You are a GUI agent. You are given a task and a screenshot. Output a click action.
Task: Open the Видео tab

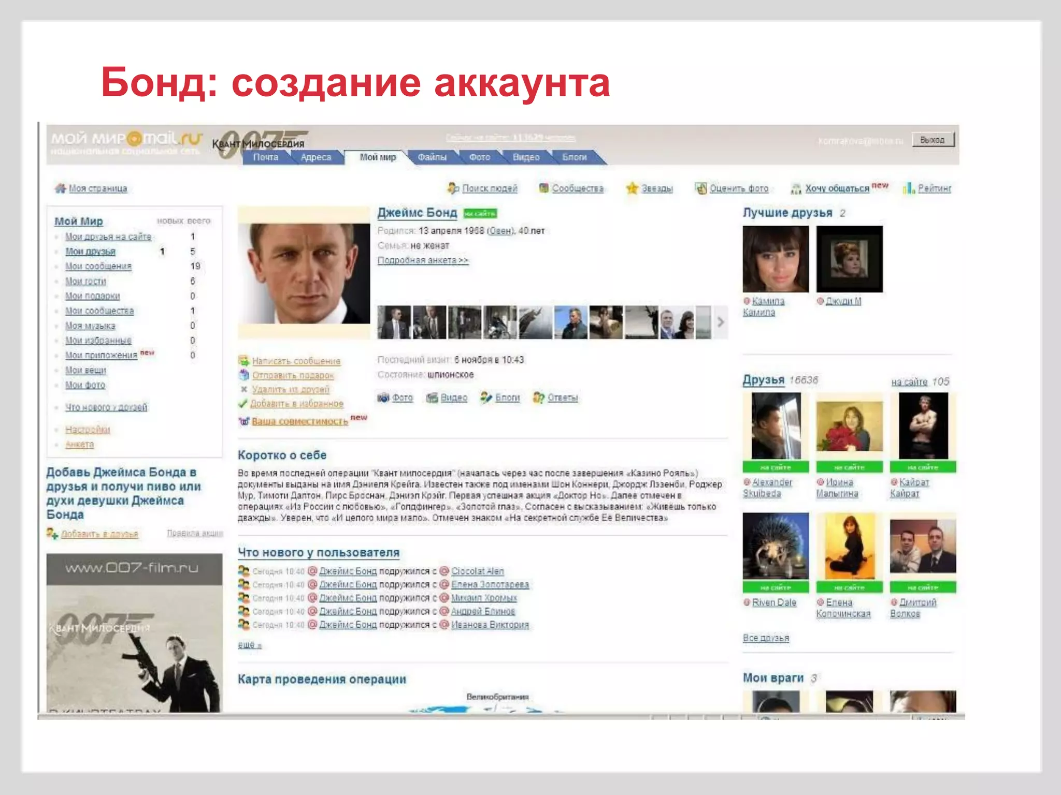pos(526,157)
